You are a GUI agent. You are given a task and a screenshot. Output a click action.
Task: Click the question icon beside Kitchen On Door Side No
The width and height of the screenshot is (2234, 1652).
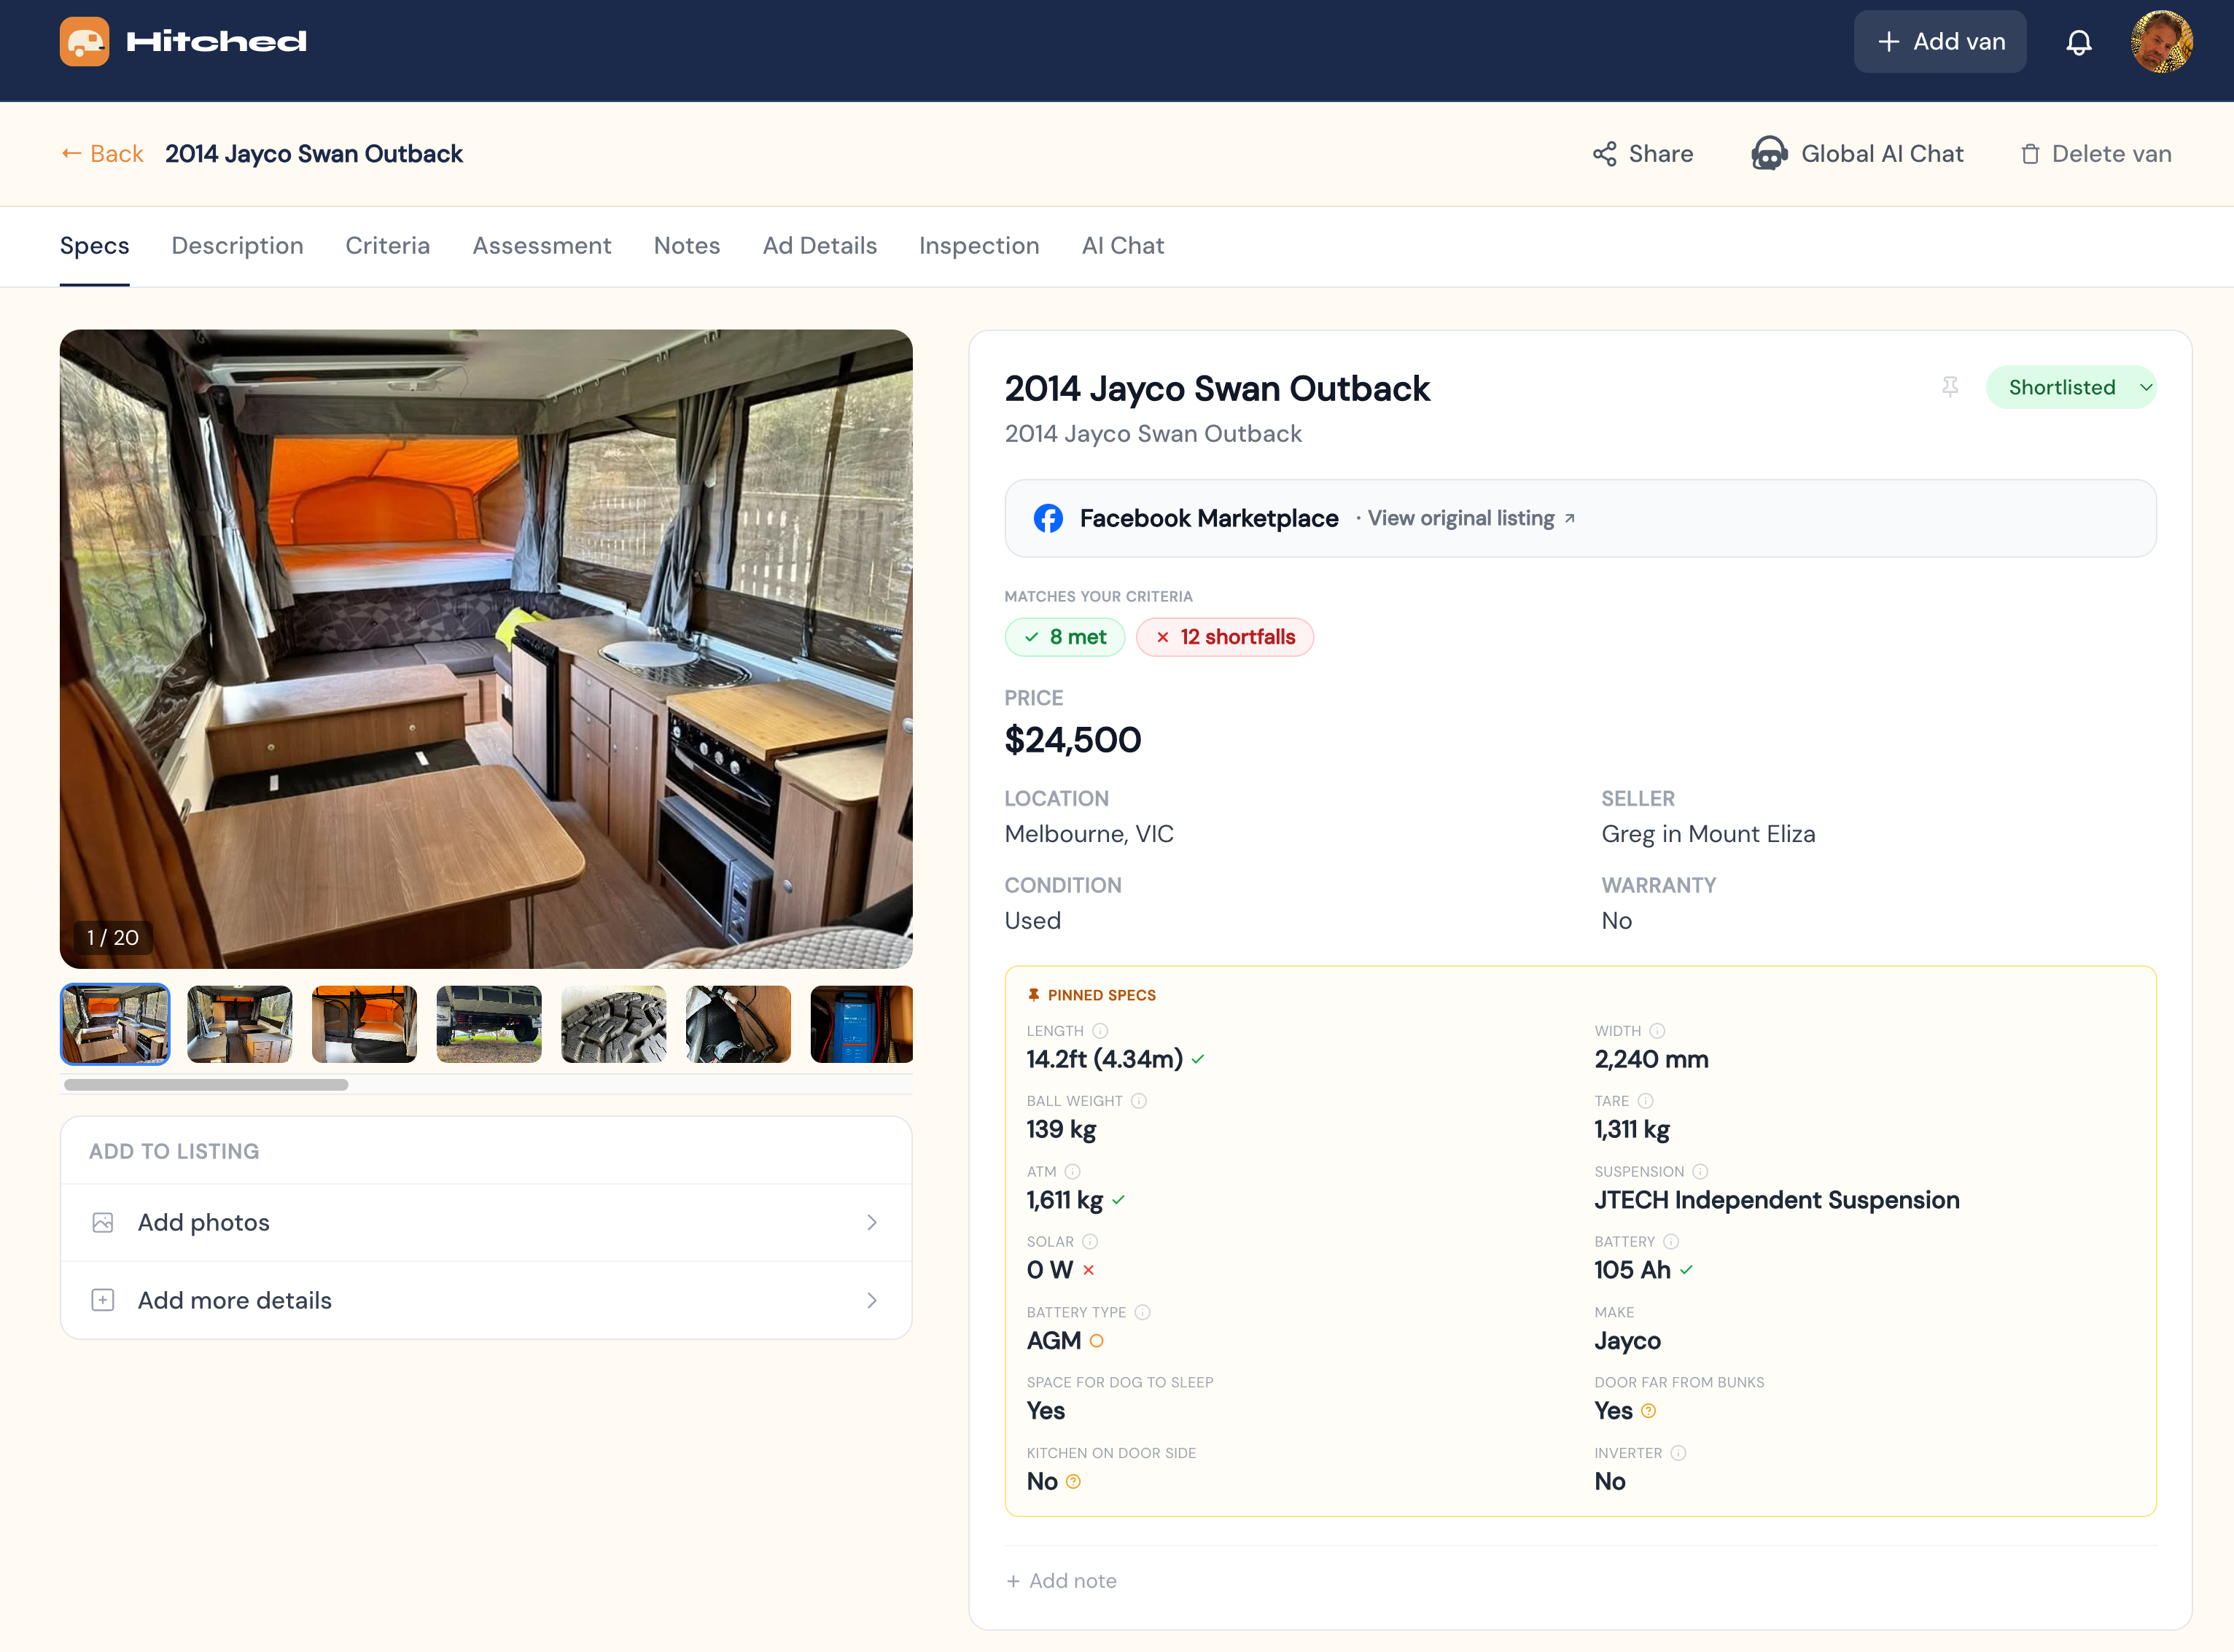(1073, 1482)
